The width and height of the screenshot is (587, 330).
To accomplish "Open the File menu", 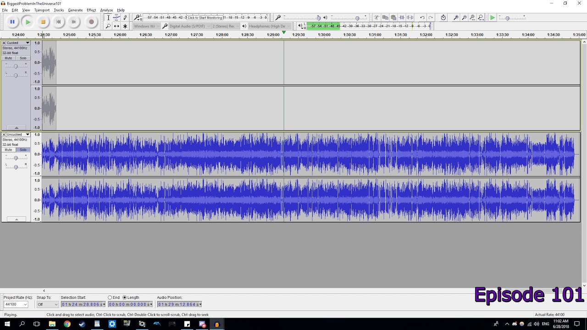I will pyautogui.click(x=5, y=10).
